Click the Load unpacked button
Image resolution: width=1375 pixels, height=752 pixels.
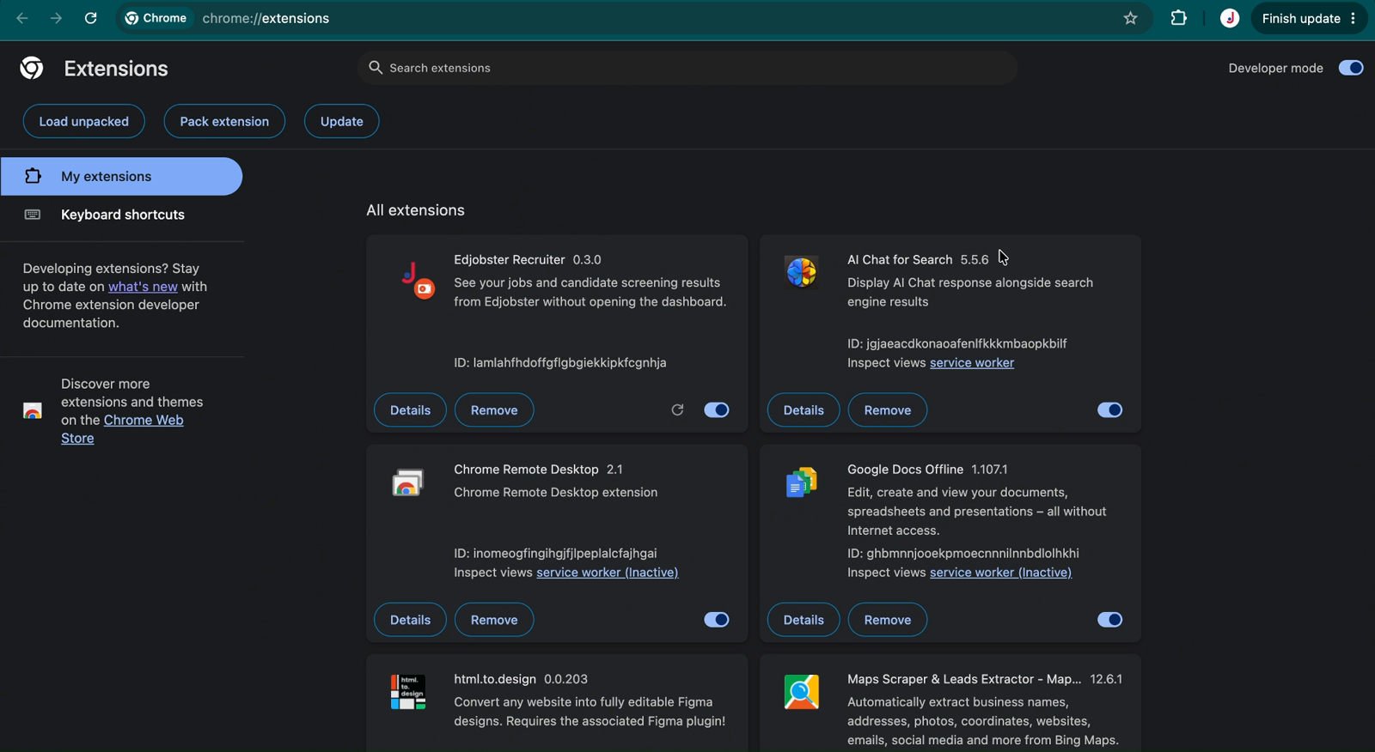click(83, 121)
